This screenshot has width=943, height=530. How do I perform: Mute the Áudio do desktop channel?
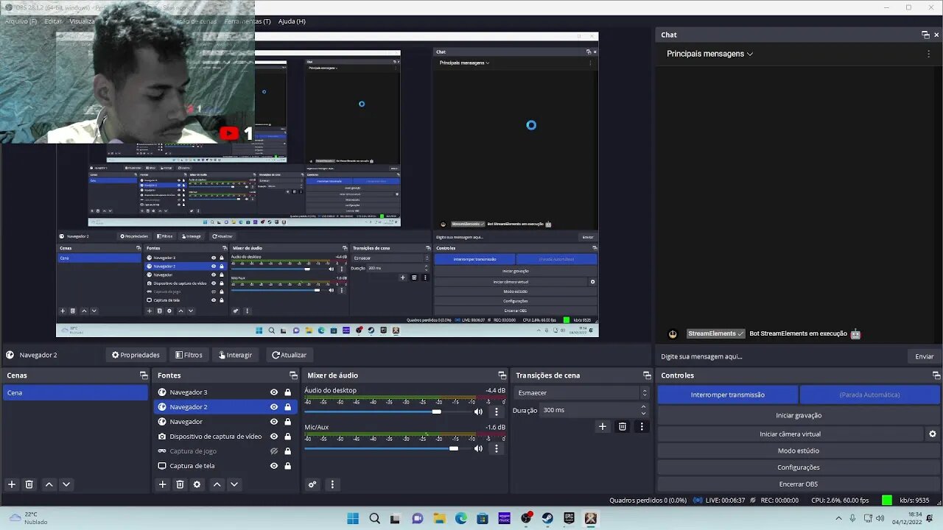[478, 411]
